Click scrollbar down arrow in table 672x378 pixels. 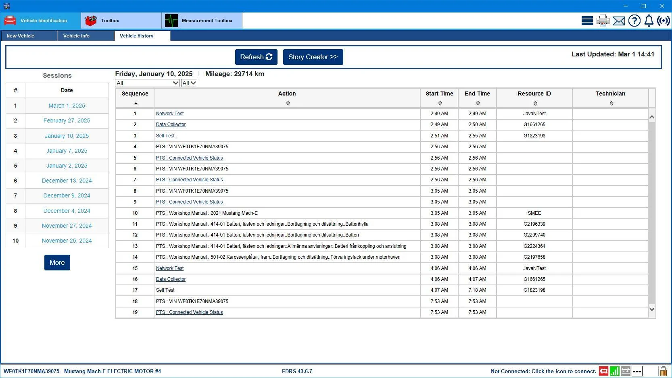[x=652, y=309]
